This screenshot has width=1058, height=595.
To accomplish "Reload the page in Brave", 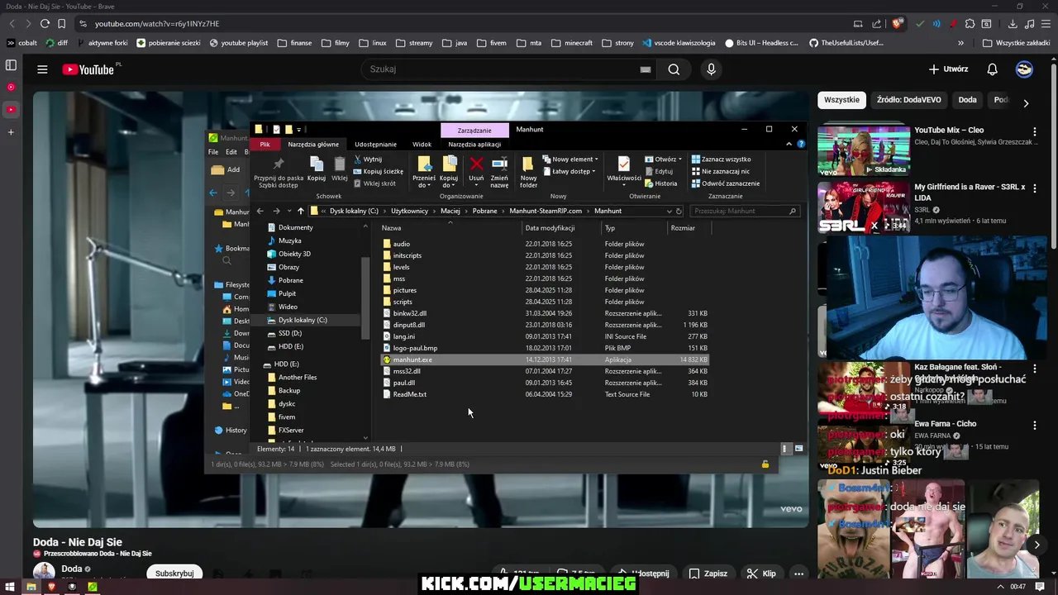I will pyautogui.click(x=45, y=24).
